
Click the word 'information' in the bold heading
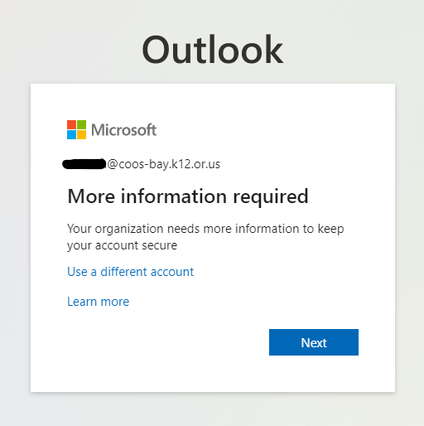tap(174, 196)
